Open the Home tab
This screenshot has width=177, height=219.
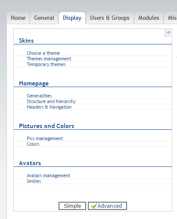[18, 18]
